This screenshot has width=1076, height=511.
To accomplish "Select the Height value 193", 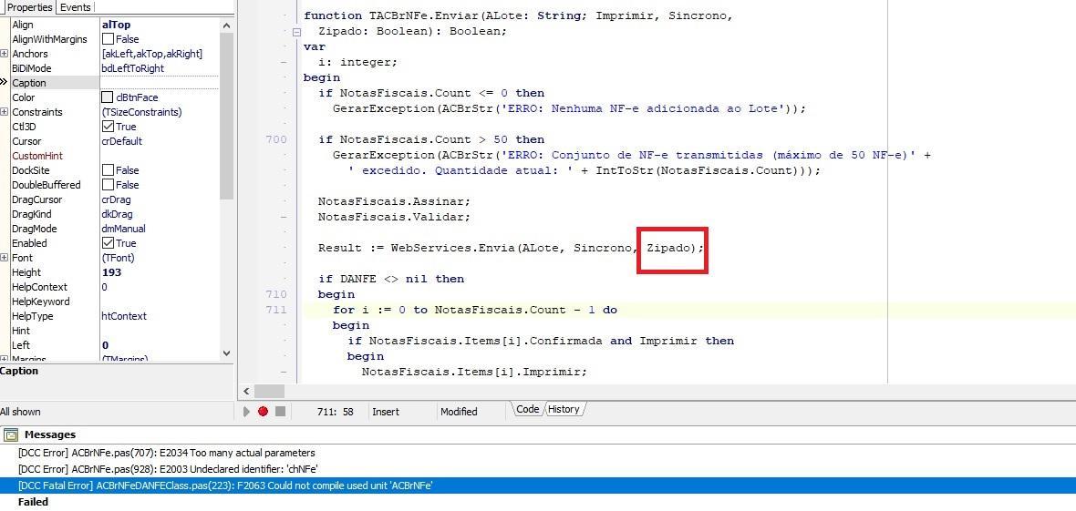I will tap(111, 272).
